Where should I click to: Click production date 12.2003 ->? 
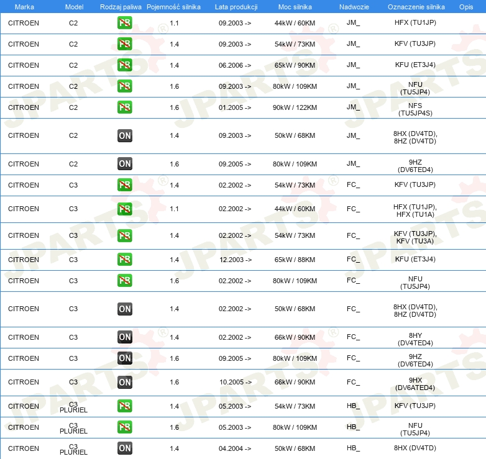click(236, 260)
